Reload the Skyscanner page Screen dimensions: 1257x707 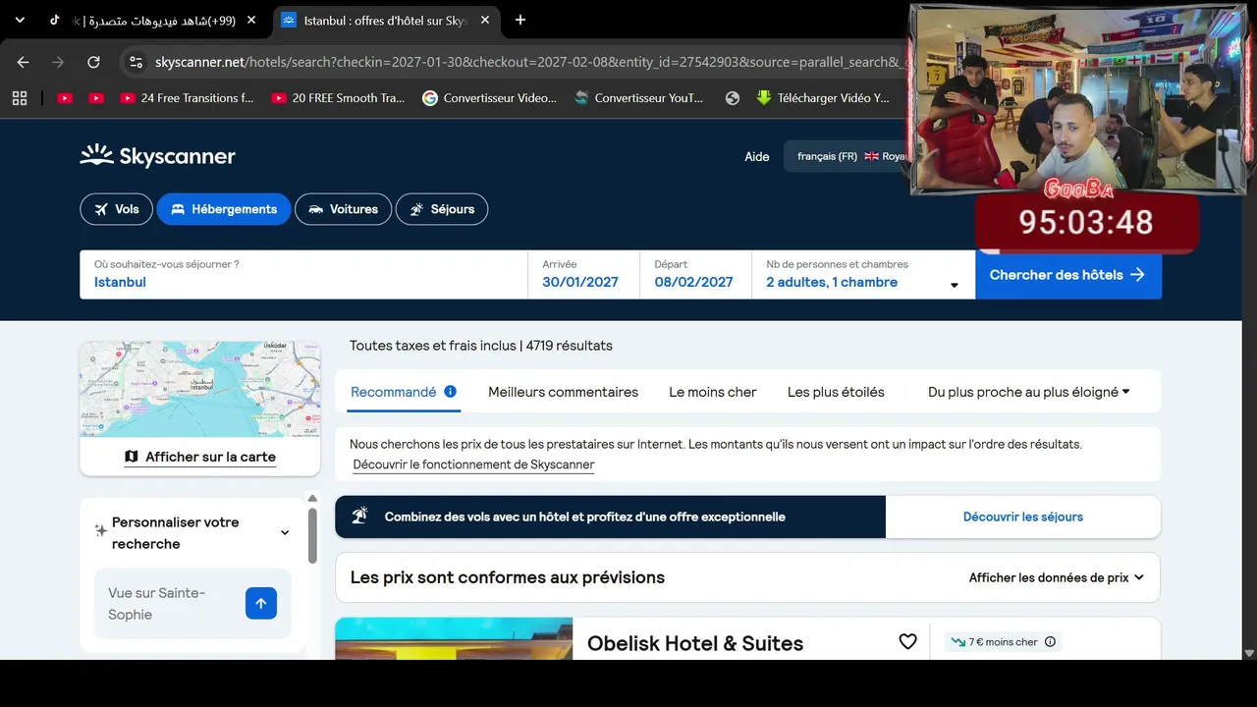[x=93, y=62]
